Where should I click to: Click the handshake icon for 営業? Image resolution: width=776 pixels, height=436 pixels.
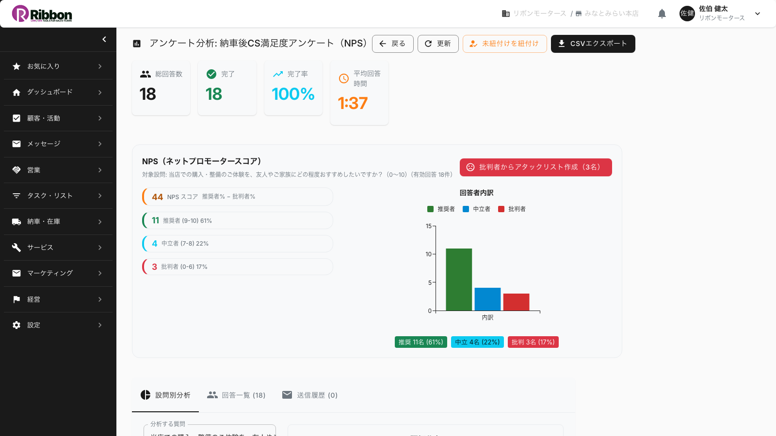[x=16, y=170]
